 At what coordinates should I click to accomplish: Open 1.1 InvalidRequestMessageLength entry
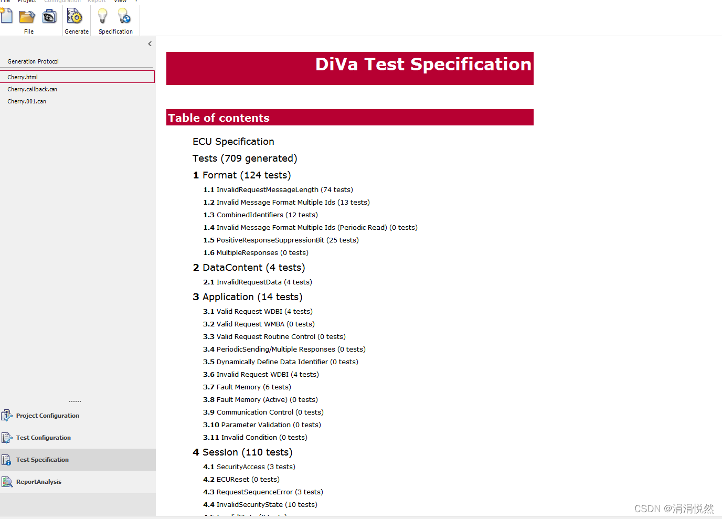(x=278, y=190)
